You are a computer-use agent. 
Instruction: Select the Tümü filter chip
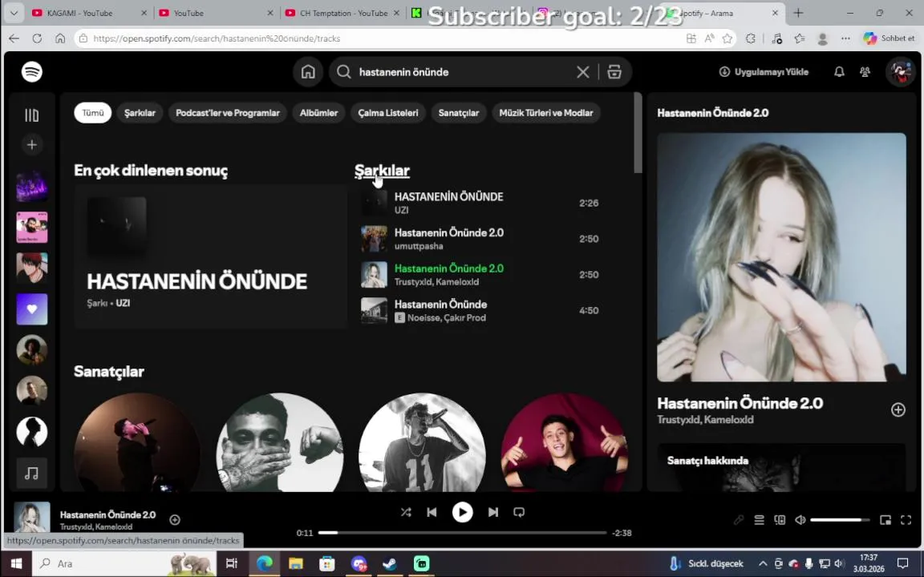click(92, 112)
